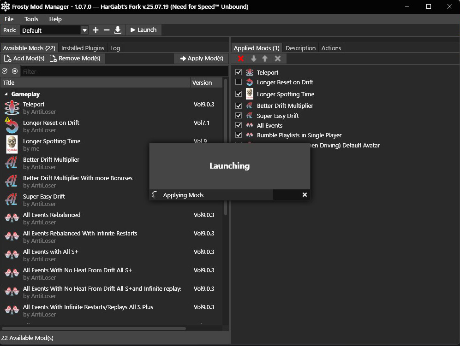Viewport: 460px width, 346px height.
Task: Click the gray X clear applied mods icon
Action: (278, 59)
